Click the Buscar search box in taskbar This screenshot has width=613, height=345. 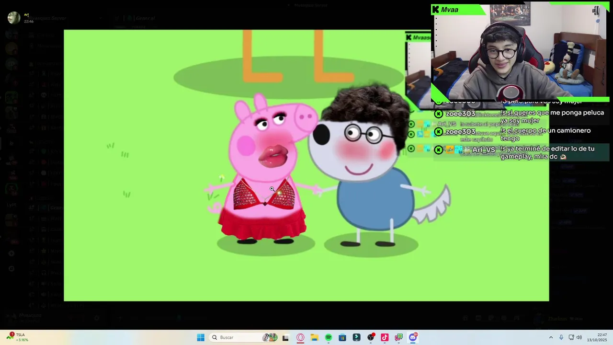click(x=244, y=337)
